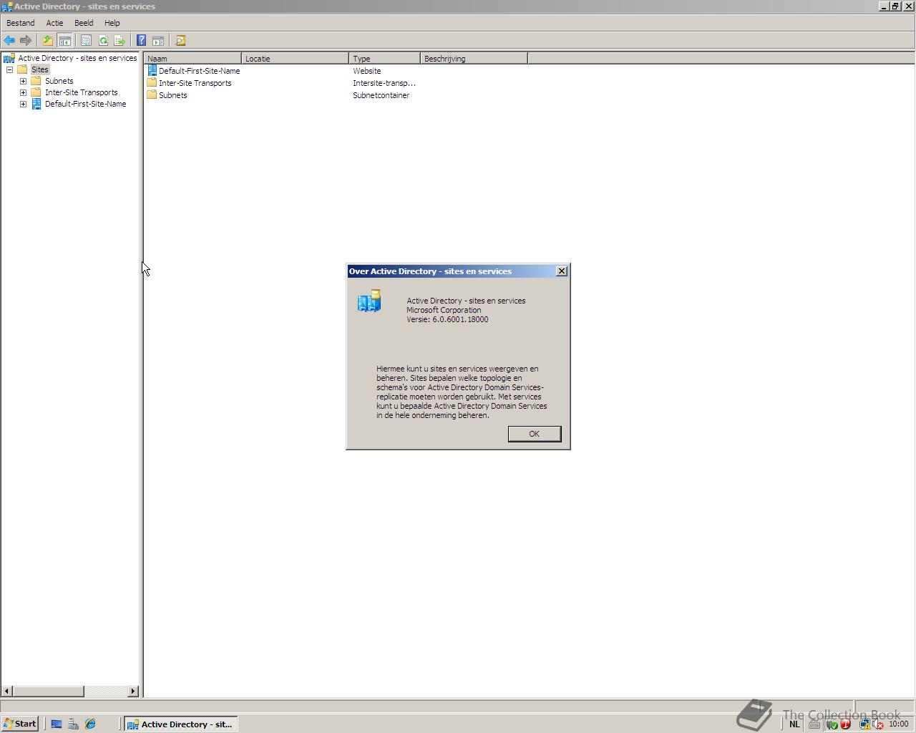The height and width of the screenshot is (733, 916).
Task: Expand the Inter-Site Transports tree node
Action: point(23,92)
